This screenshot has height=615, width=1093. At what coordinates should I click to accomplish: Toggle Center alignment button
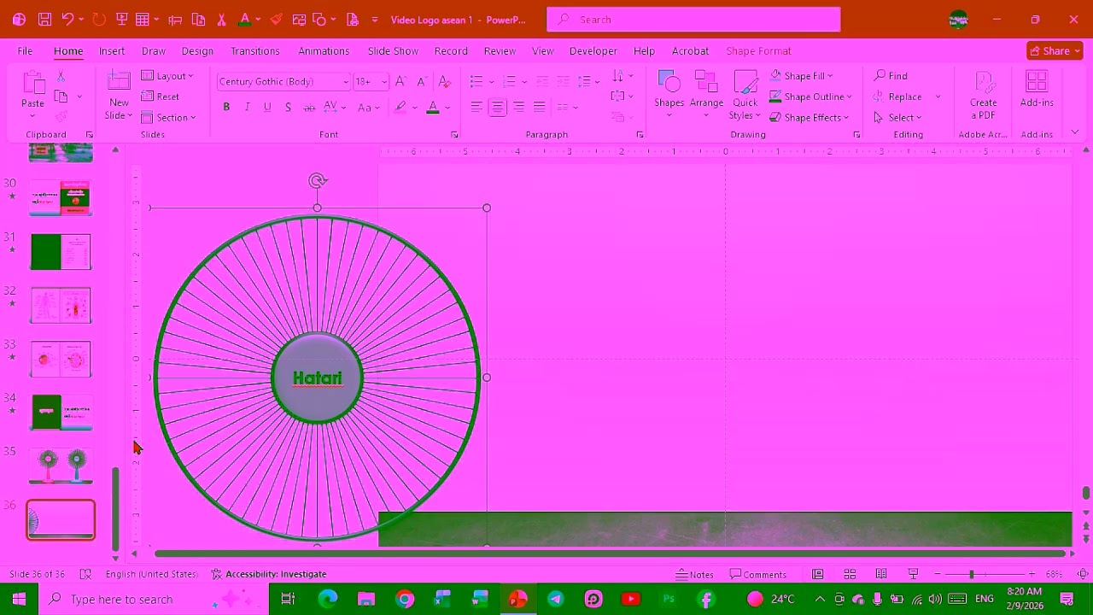click(497, 107)
